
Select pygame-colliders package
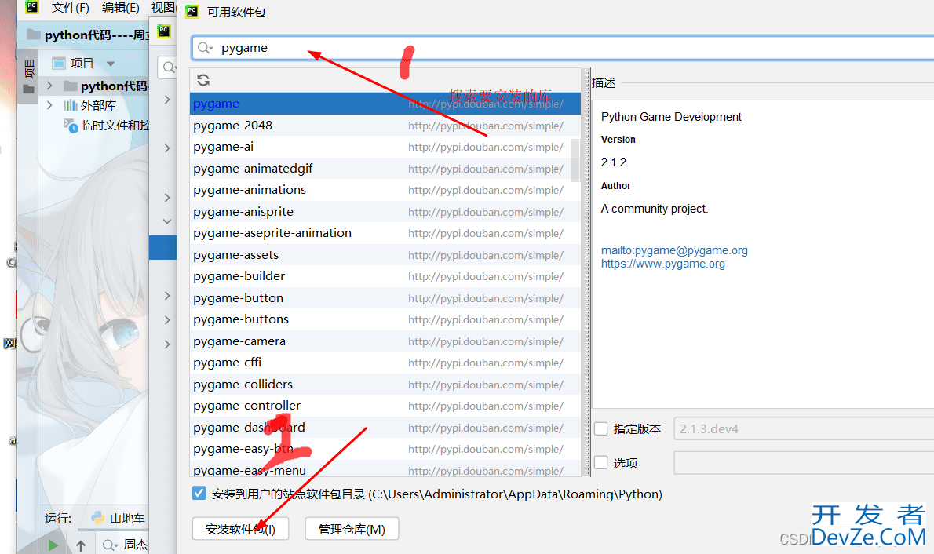click(x=385, y=385)
